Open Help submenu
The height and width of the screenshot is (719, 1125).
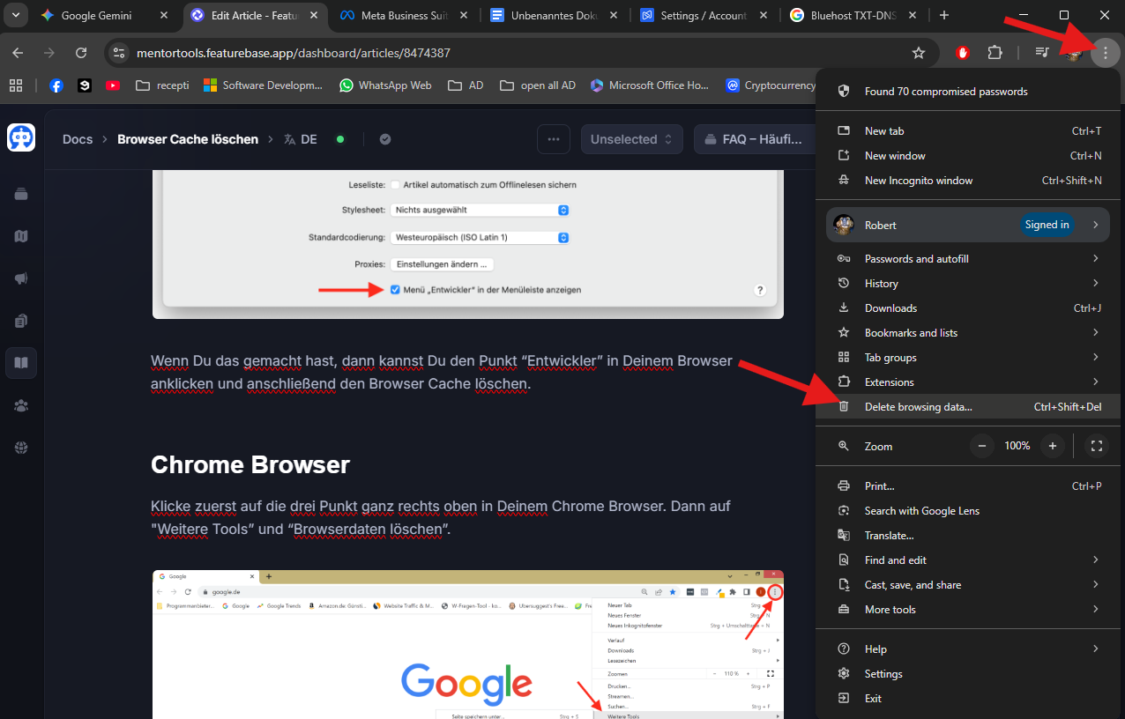968,649
